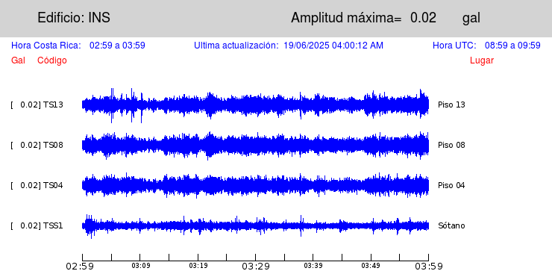Image resolution: width=552 pixels, height=271 pixels.
Task: Click the TS08 waveform trace
Action: pyautogui.click(x=255, y=145)
